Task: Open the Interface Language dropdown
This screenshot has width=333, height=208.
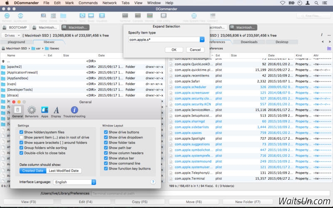Action: pos(75,182)
